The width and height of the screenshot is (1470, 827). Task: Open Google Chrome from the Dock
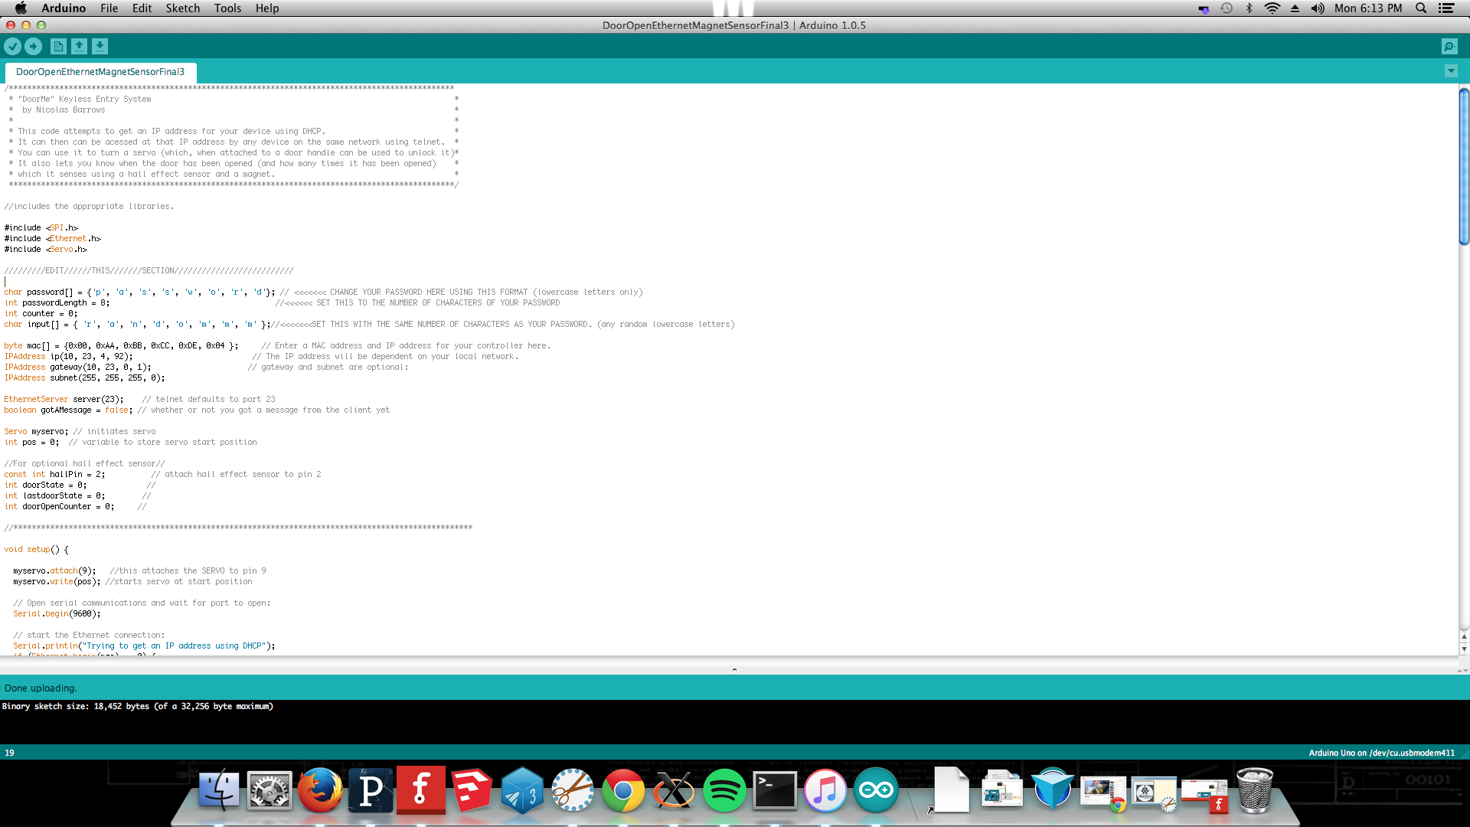[623, 790]
